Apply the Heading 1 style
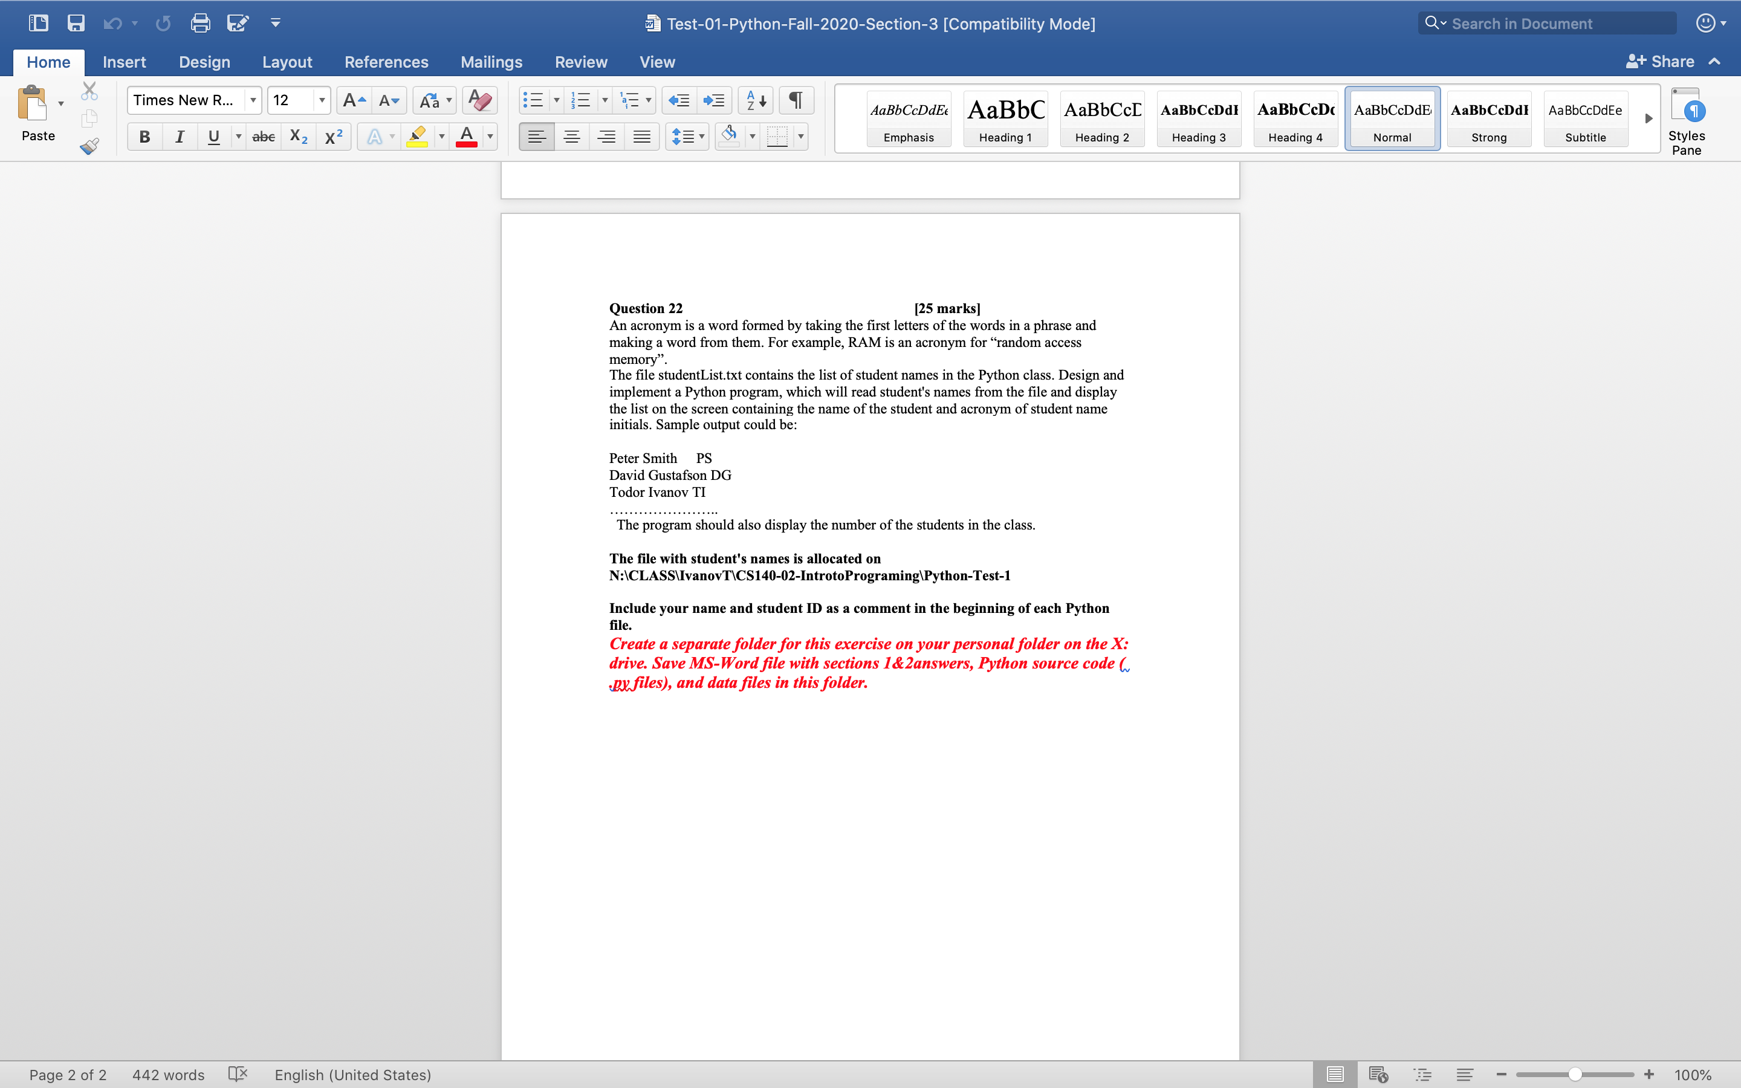The height and width of the screenshot is (1088, 1741). 1005,118
